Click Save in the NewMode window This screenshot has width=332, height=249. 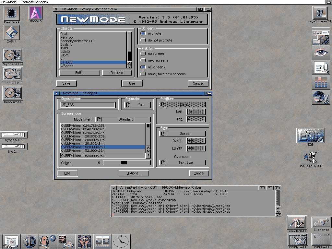(x=66, y=83)
